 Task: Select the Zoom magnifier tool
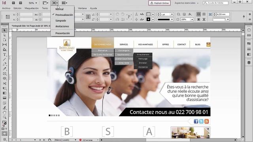[x=4, y=117]
